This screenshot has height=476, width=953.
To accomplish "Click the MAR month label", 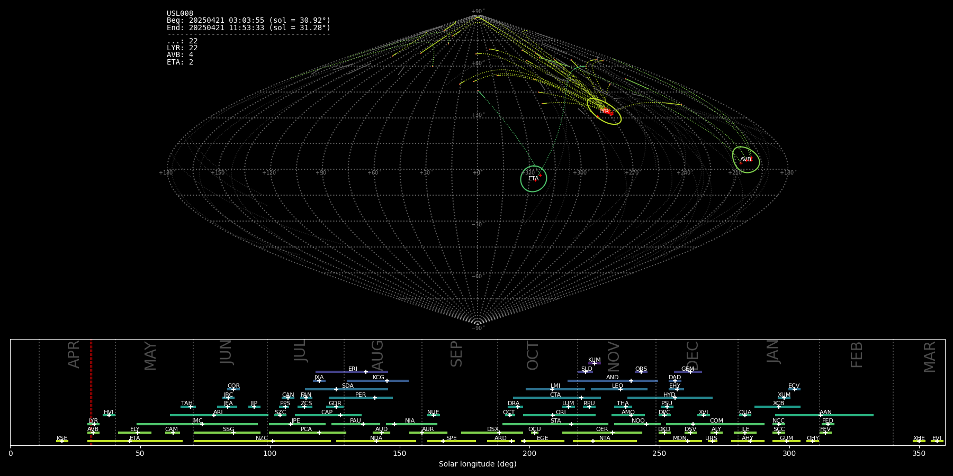I will click(x=929, y=357).
